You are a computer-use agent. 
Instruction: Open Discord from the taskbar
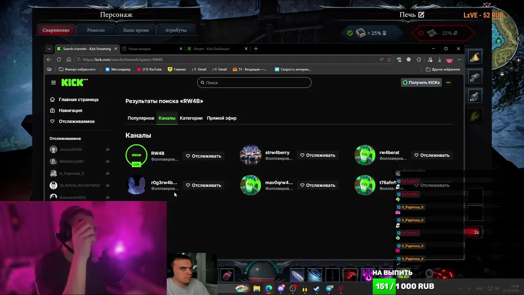[x=281, y=289]
